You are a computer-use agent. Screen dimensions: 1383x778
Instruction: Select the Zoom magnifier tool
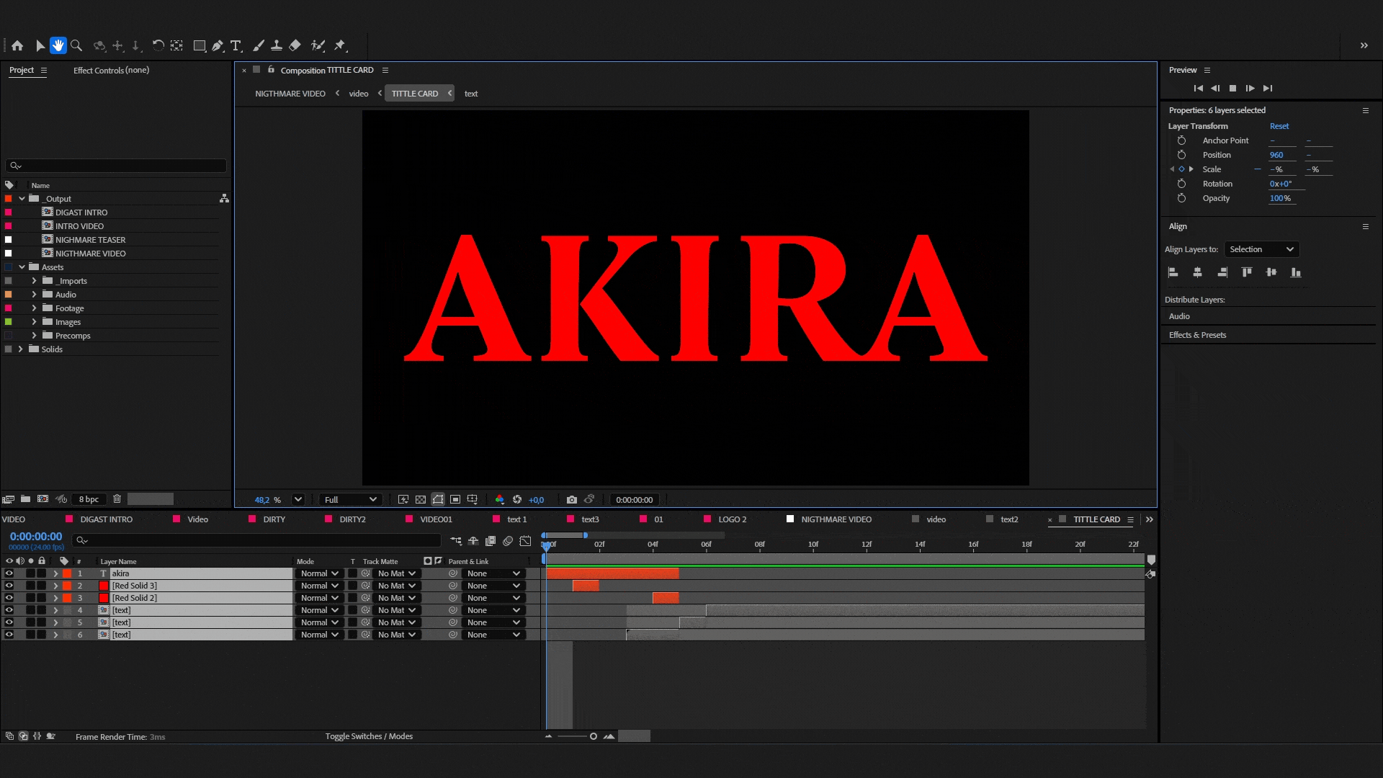click(76, 45)
